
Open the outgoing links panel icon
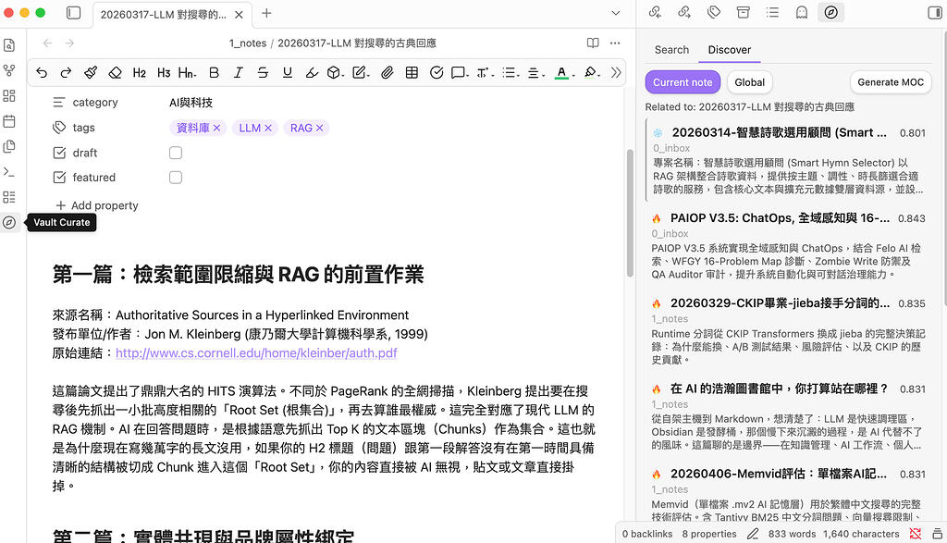(x=684, y=12)
